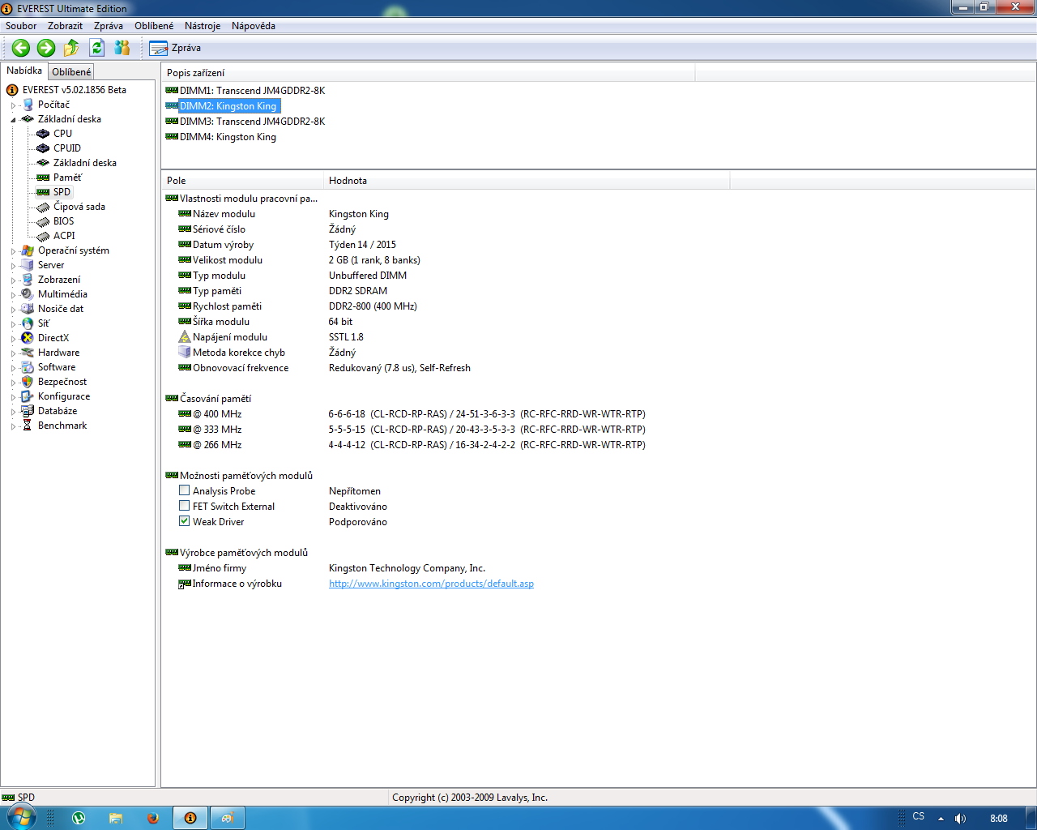Click the Hodnota column header
Image resolution: width=1037 pixels, height=830 pixels.
click(x=527, y=181)
